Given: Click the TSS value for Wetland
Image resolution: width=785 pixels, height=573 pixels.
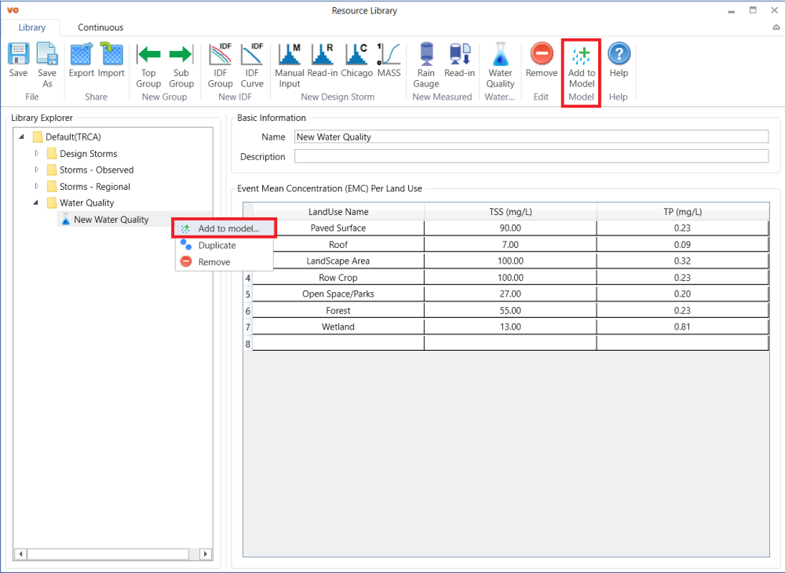Looking at the screenshot, I should (510, 327).
